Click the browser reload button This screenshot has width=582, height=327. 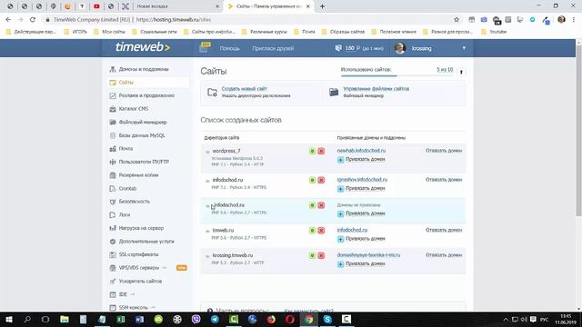tap(33, 20)
